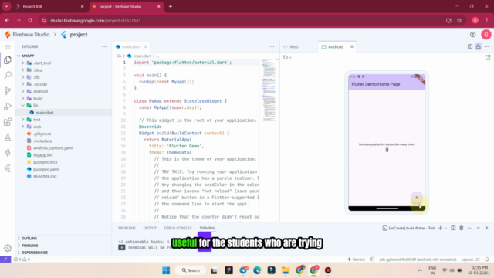Click the sdk gphone64 device selector in status bar
The height and width of the screenshot is (278, 494).
(x=418, y=259)
